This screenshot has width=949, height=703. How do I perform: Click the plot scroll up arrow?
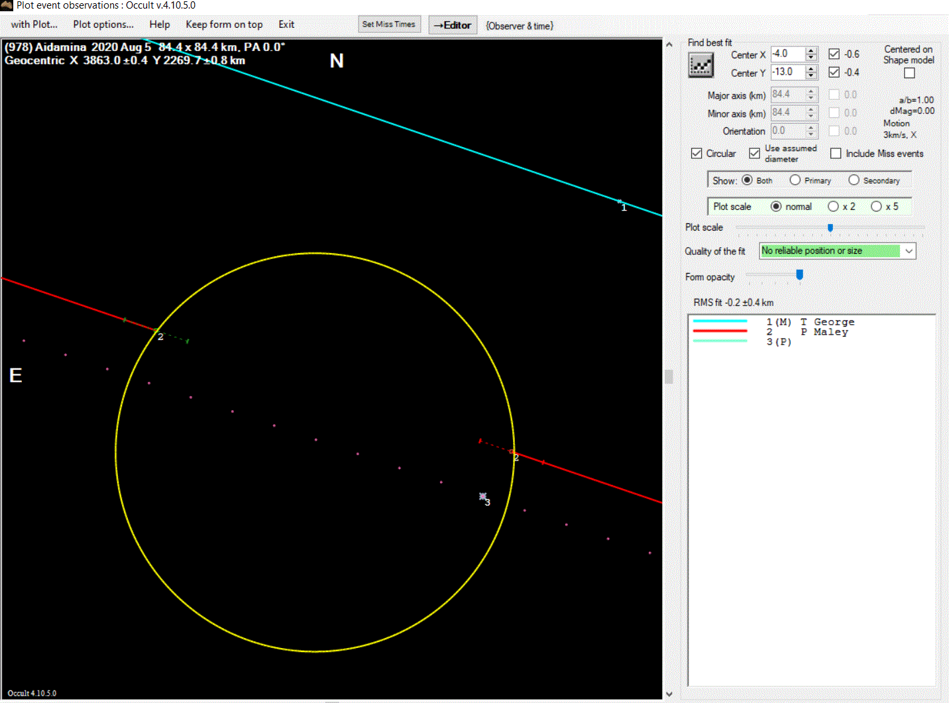tap(669, 44)
